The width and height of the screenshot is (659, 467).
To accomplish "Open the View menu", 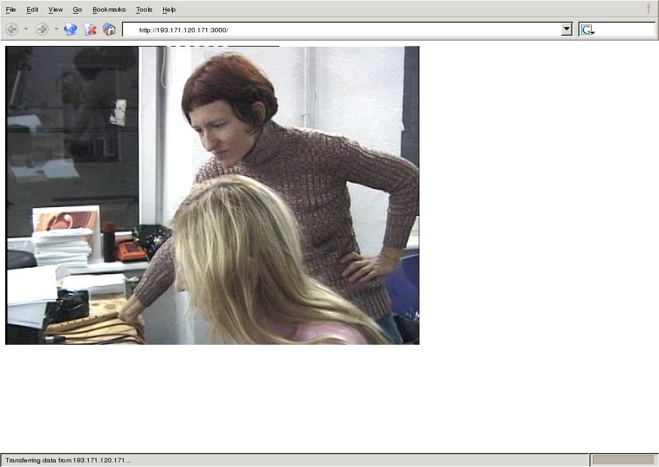I will click(56, 9).
